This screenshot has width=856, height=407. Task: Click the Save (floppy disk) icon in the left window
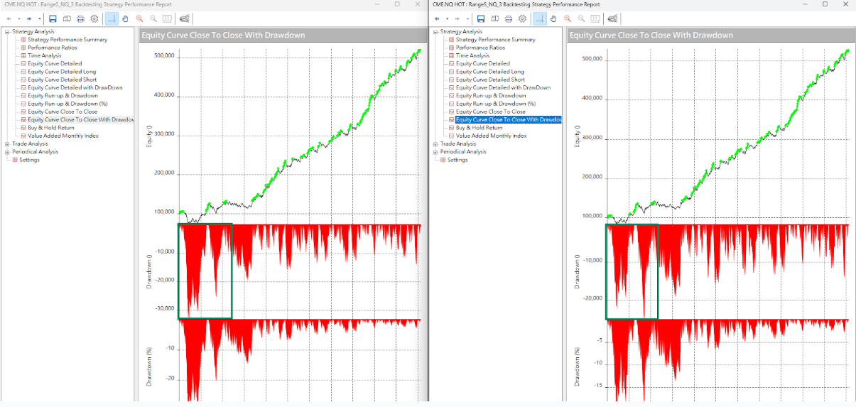tap(53, 18)
